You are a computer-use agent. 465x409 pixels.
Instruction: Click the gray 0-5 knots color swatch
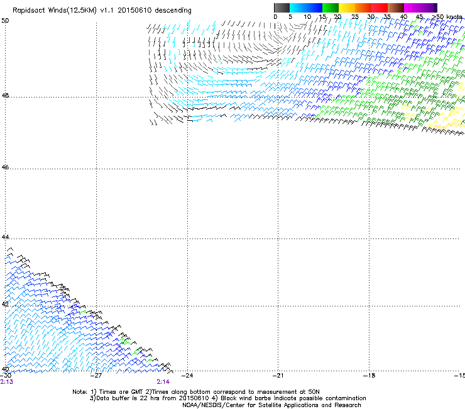pos(282,8)
